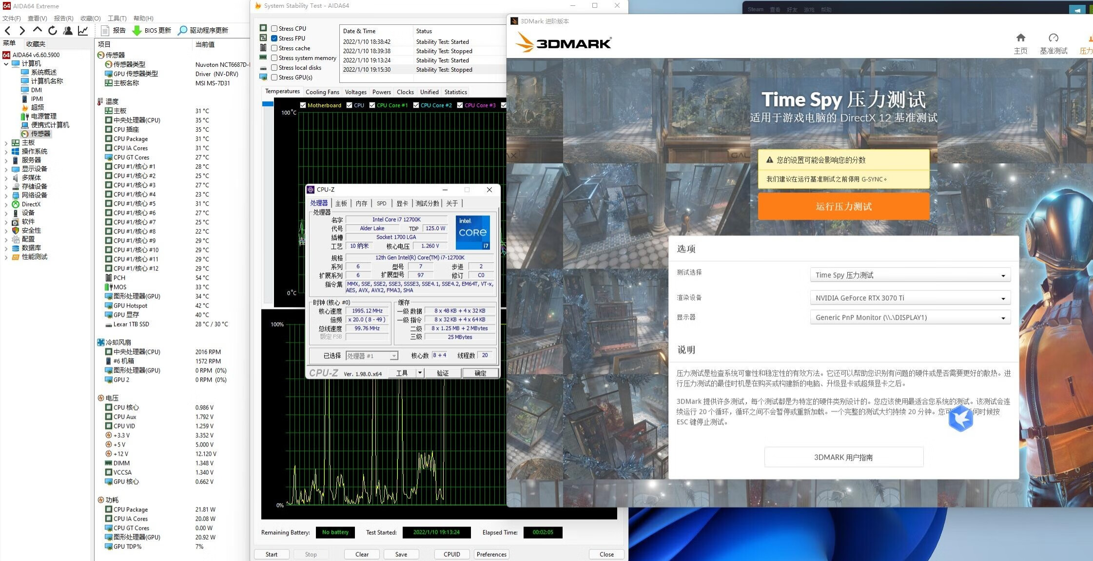Click the AIDA64 back navigation arrow
Viewport: 1093px width, 561px height.
(x=7, y=30)
